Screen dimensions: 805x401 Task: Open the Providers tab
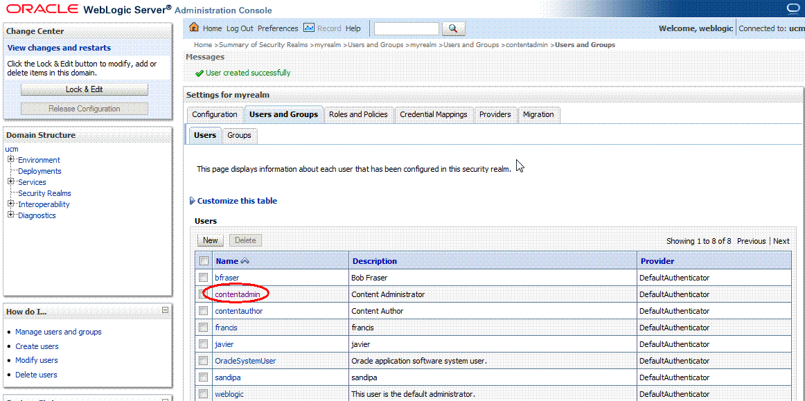tap(495, 114)
